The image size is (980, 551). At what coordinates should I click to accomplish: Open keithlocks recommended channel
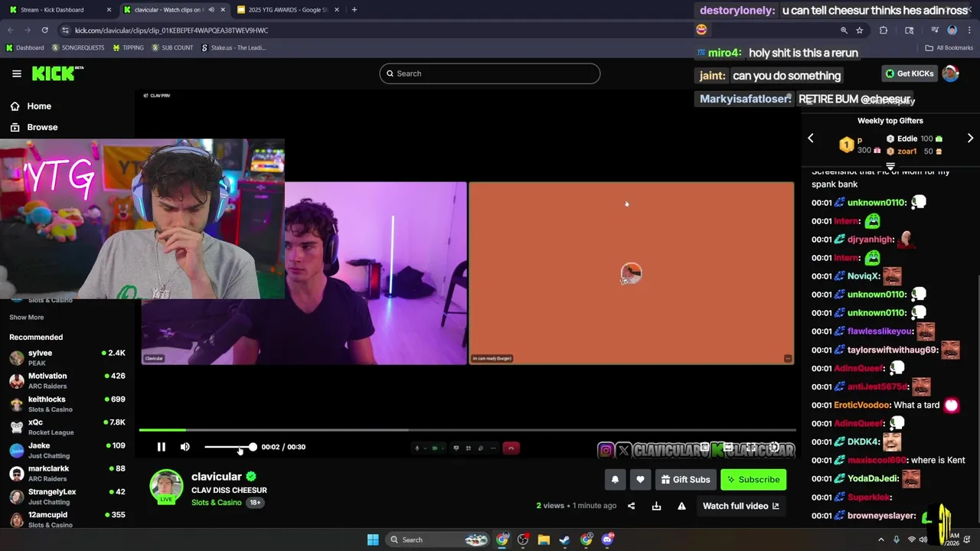pyautogui.click(x=67, y=403)
